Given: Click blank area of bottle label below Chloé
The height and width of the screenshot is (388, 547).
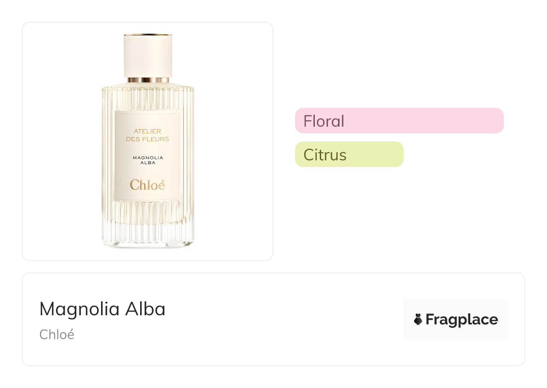Looking at the screenshot, I should (x=148, y=196).
